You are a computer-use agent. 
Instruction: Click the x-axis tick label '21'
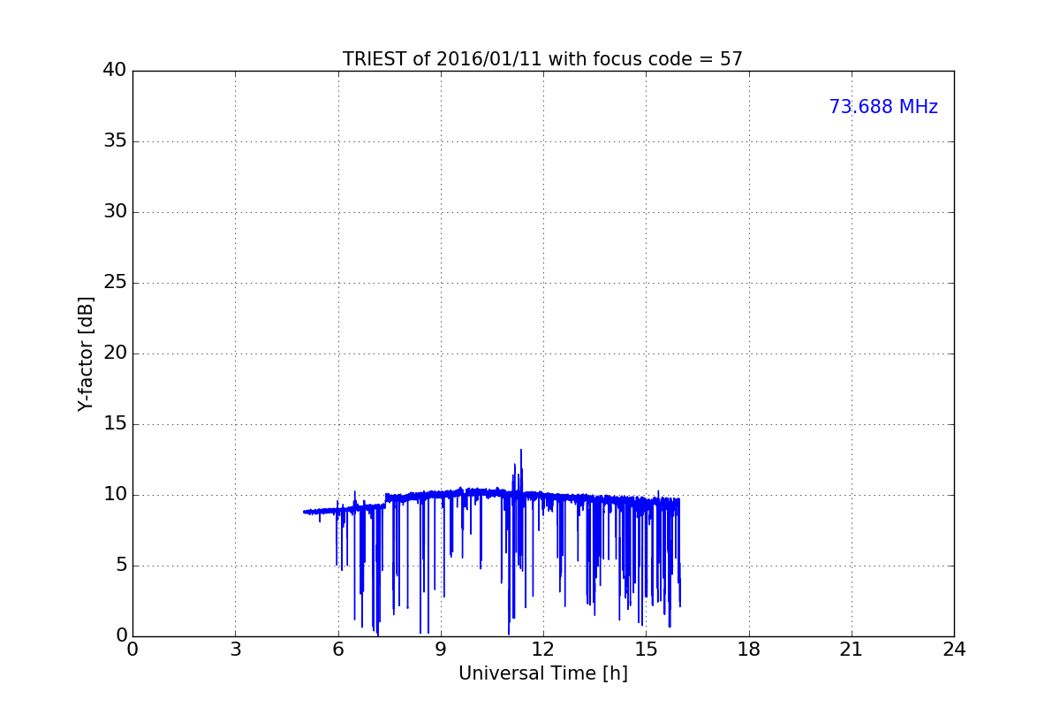tap(852, 650)
